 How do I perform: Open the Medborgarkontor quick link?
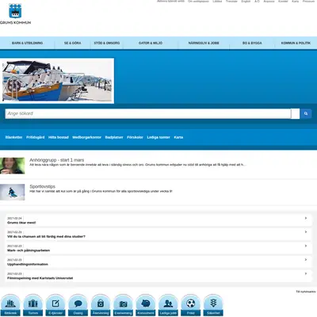[87, 137]
